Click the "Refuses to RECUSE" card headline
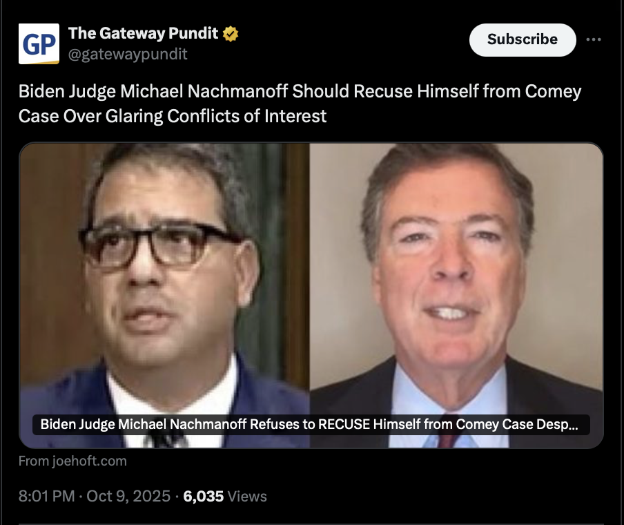The image size is (624, 525). (x=311, y=425)
